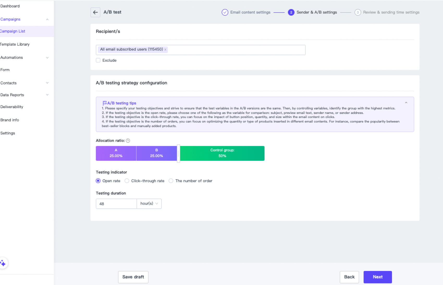The height and width of the screenshot is (285, 443).
Task: Enable the Exclude checkbox
Action: pos(98,60)
